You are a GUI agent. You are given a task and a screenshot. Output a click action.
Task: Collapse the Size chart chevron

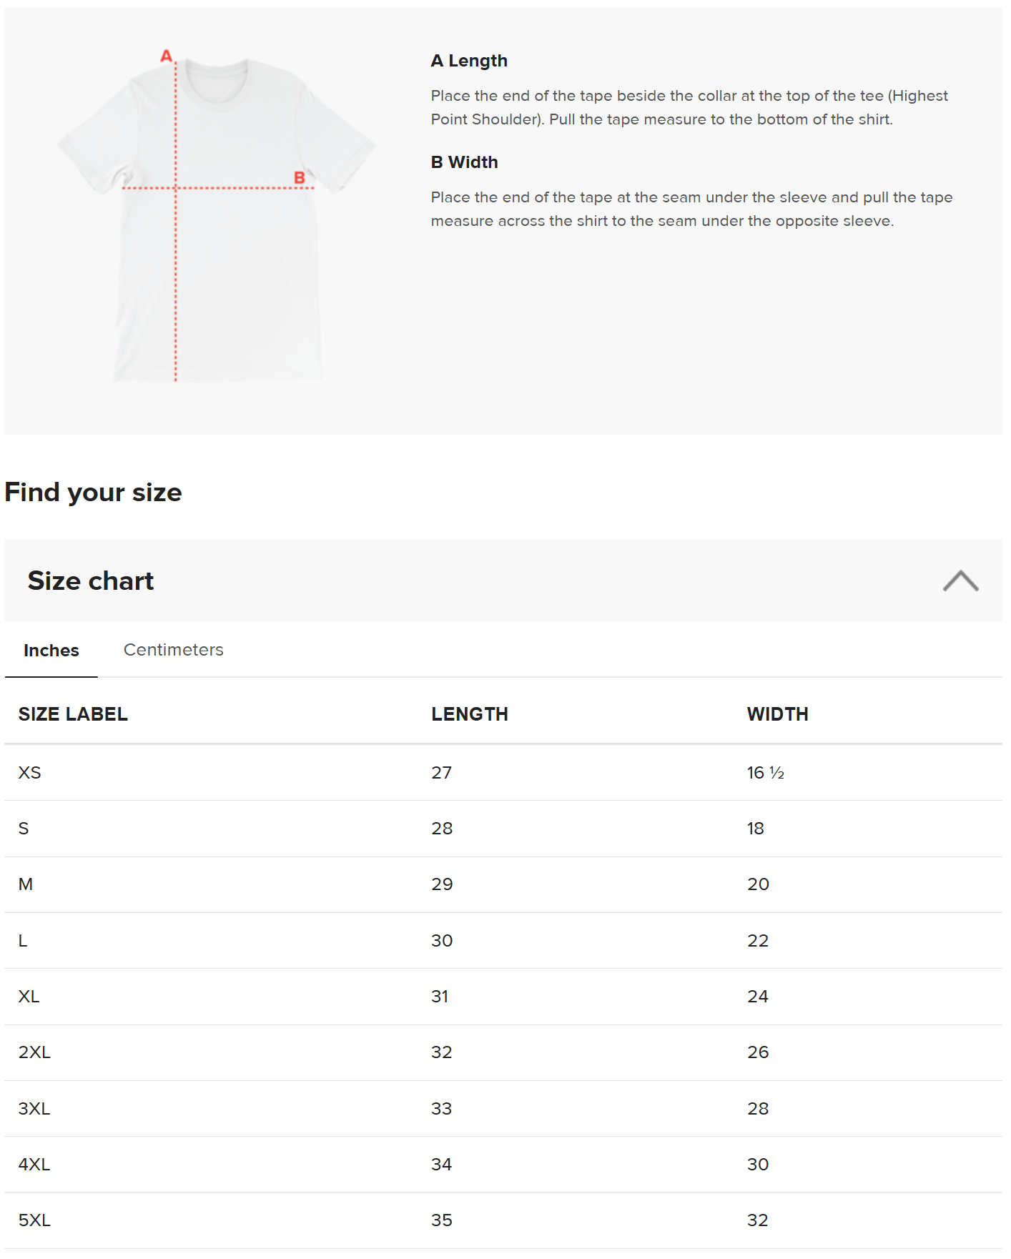pos(960,581)
